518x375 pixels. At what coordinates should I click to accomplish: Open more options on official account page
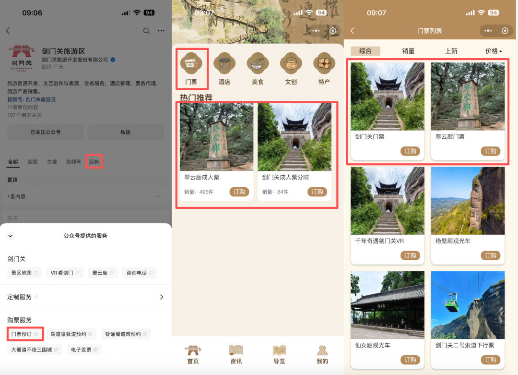tap(161, 31)
